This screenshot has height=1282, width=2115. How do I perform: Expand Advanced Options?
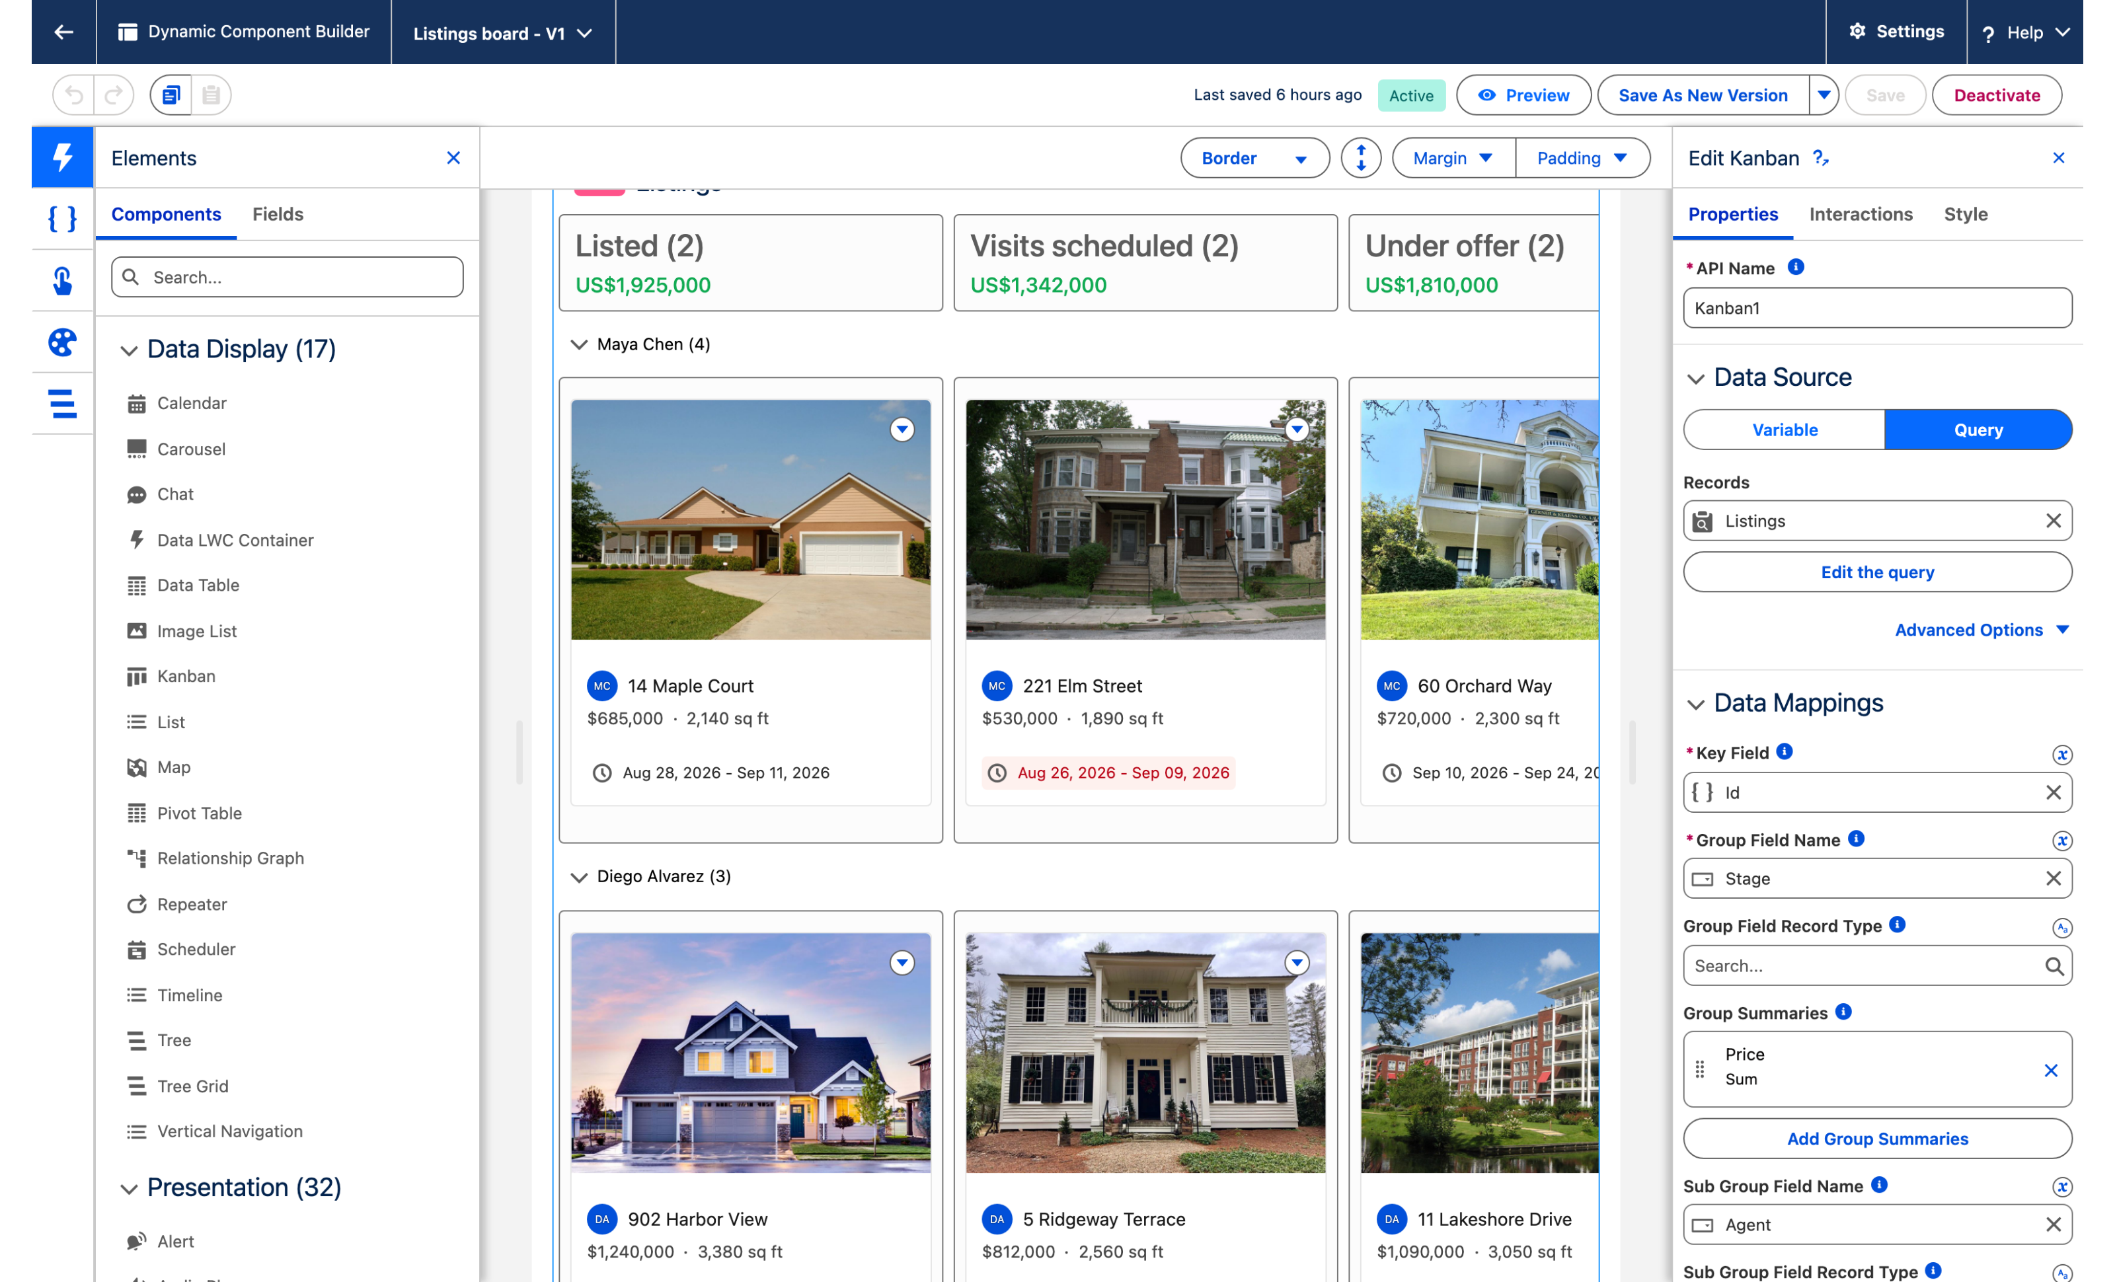tap(1982, 630)
